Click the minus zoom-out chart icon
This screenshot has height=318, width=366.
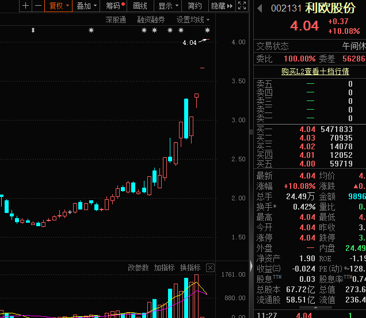pyautogui.click(x=38, y=6)
